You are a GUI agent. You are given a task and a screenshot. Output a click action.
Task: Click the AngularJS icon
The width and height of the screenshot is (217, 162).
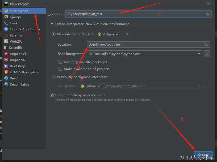click(x=6, y=60)
